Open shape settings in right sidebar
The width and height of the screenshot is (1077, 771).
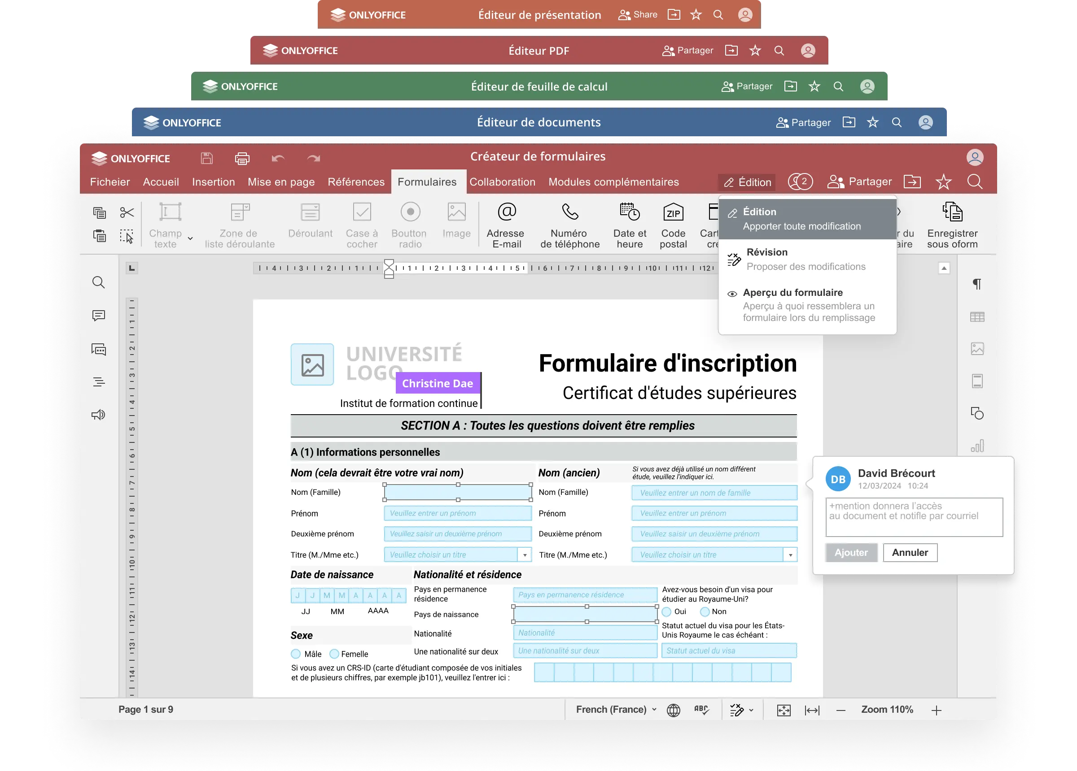(x=977, y=413)
